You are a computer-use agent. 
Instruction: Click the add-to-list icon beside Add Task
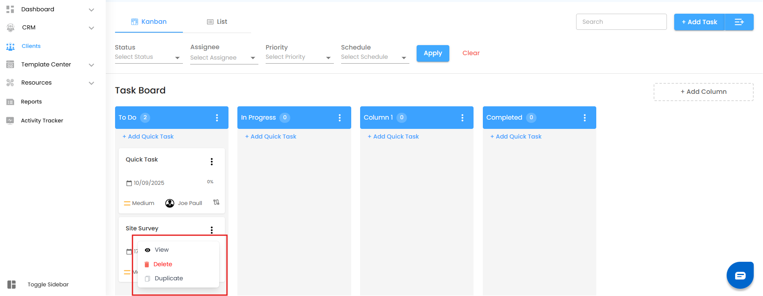[739, 22]
